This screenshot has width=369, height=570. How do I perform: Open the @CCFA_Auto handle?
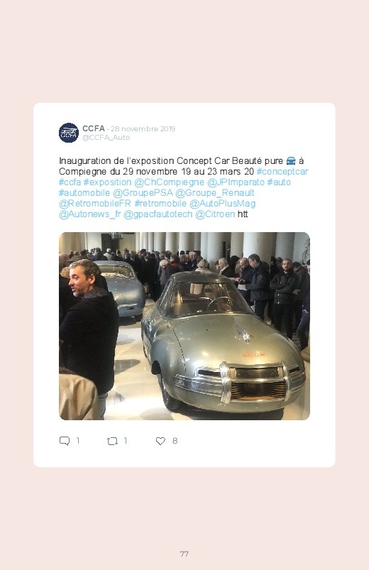coord(106,138)
